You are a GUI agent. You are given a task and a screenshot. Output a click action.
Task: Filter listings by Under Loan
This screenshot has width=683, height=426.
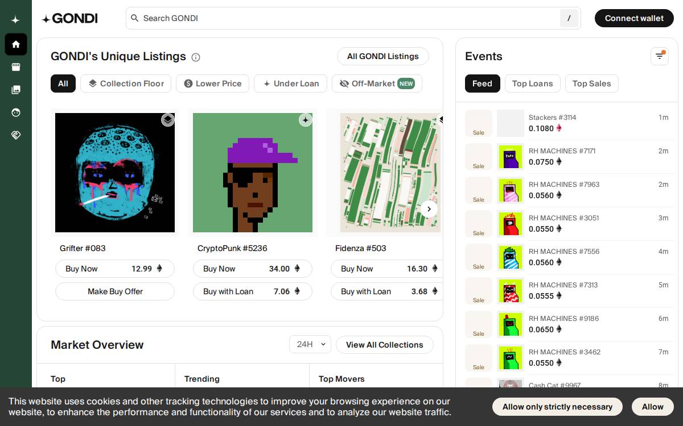[x=290, y=83]
